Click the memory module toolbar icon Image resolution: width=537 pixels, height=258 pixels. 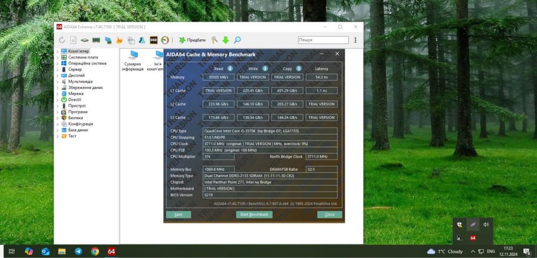point(96,40)
